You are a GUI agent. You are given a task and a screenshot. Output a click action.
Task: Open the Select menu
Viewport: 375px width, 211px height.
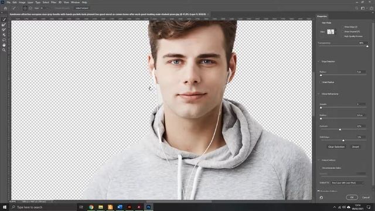click(46, 2)
